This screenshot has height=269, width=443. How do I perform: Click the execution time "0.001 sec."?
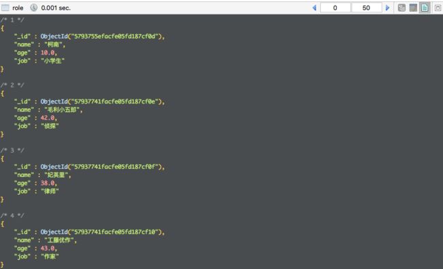click(x=56, y=8)
